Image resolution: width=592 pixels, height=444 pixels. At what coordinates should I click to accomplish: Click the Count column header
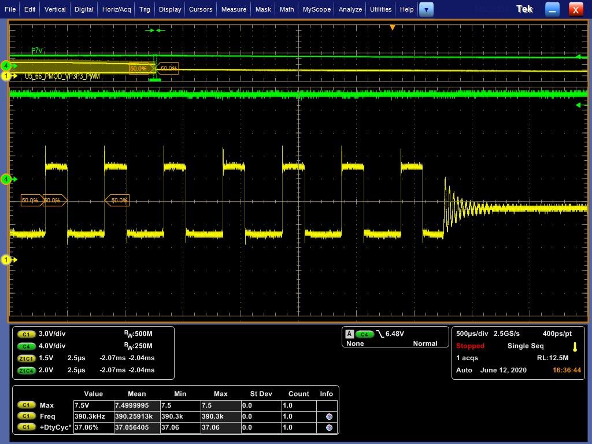pyautogui.click(x=299, y=394)
